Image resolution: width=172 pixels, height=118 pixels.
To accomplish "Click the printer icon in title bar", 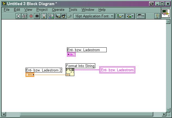I will [x=151, y=4].
